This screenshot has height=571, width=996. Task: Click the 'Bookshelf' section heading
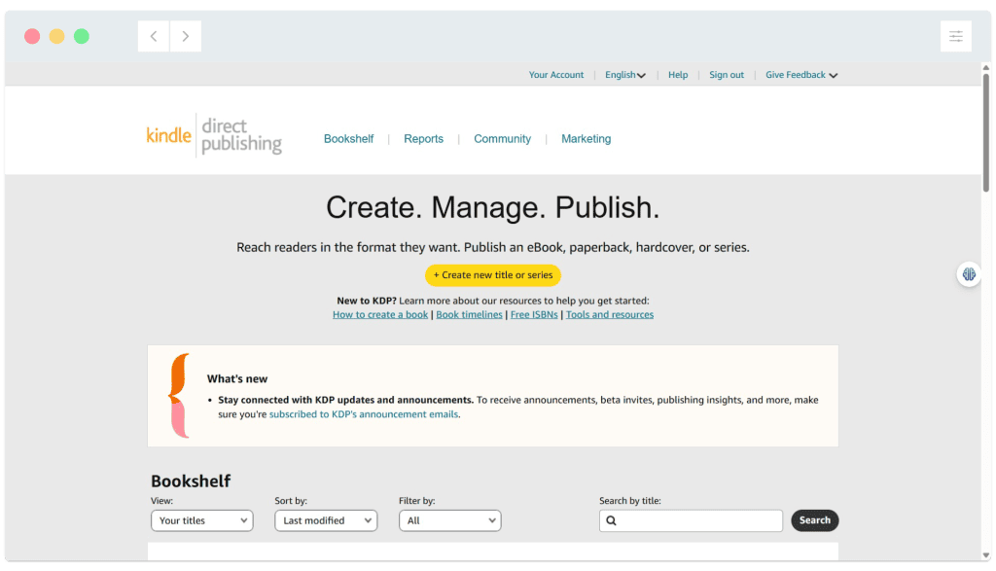click(191, 481)
